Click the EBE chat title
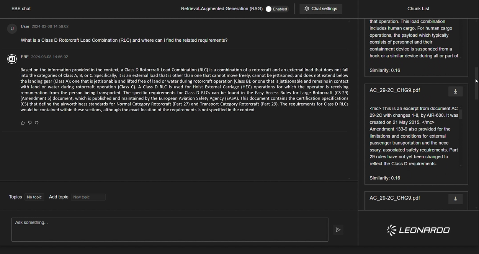This screenshot has width=479, height=254. (x=21, y=8)
